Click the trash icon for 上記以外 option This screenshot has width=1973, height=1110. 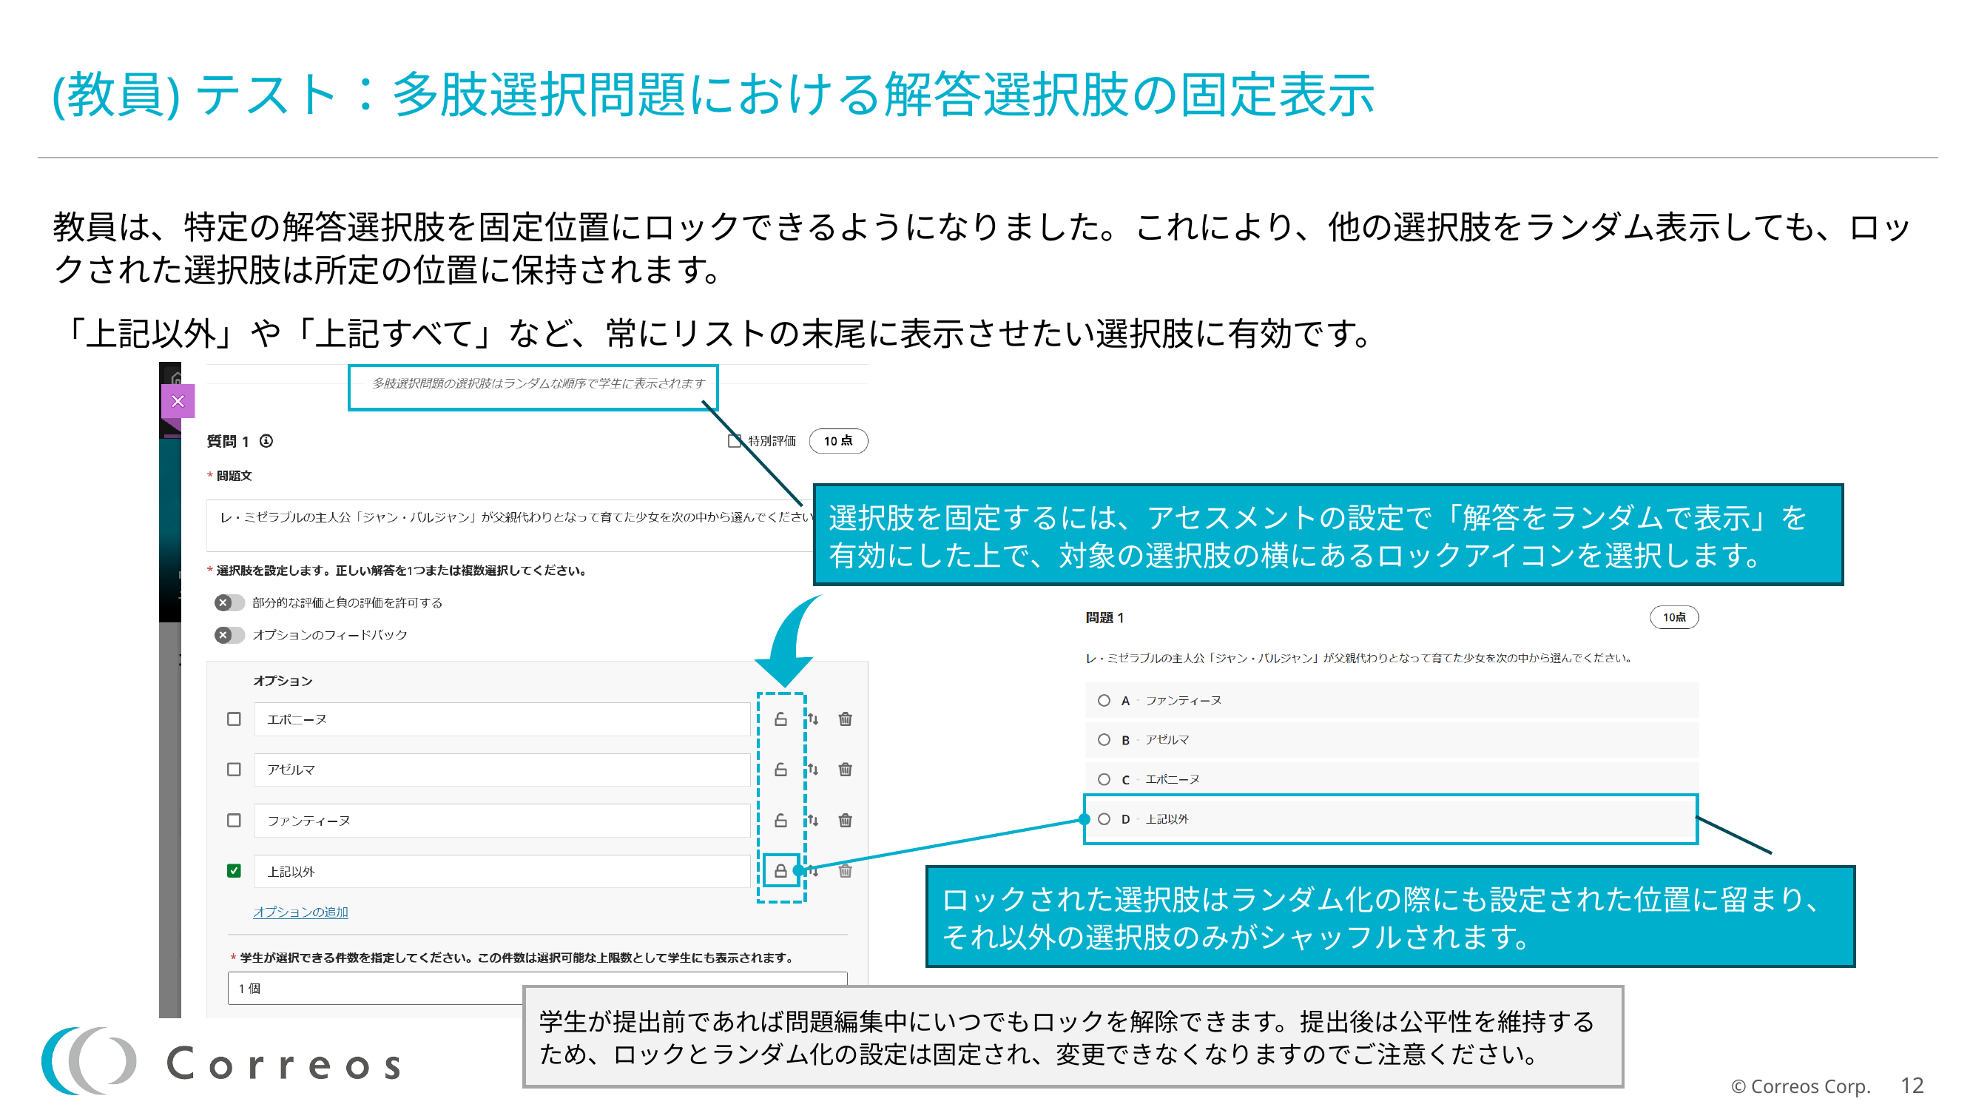tap(846, 871)
